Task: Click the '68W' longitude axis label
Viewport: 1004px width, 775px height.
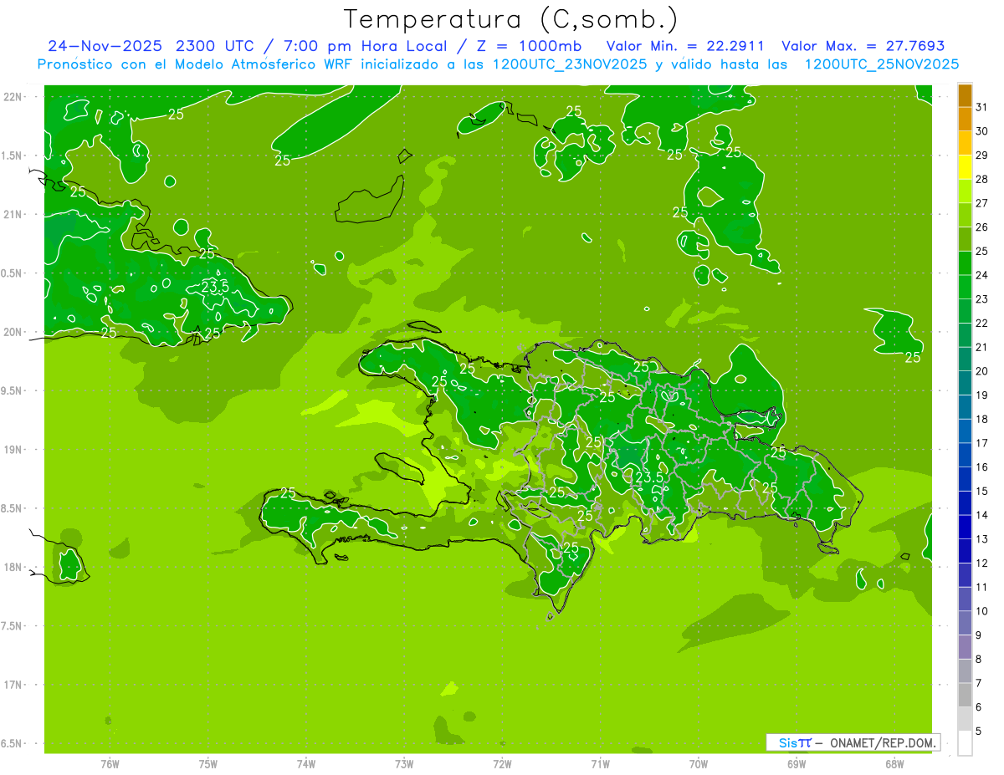Action: [894, 764]
